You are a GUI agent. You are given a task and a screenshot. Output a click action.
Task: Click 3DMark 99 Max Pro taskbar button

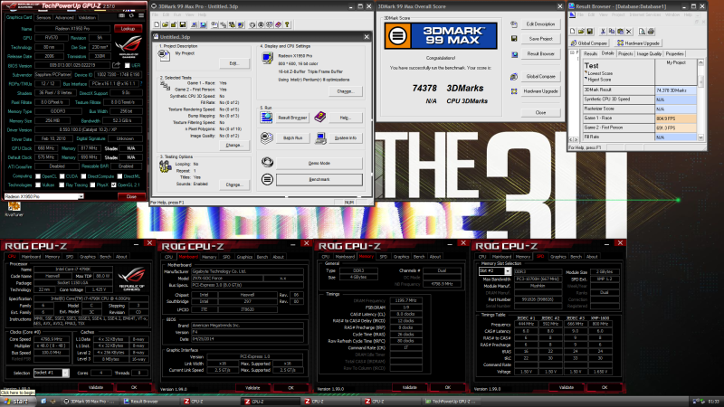tap(90, 402)
